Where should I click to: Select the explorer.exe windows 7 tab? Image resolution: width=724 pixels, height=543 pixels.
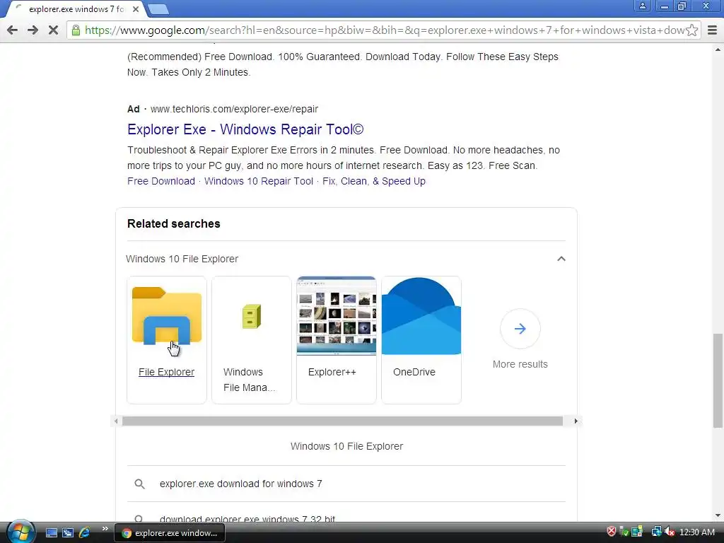76,9
